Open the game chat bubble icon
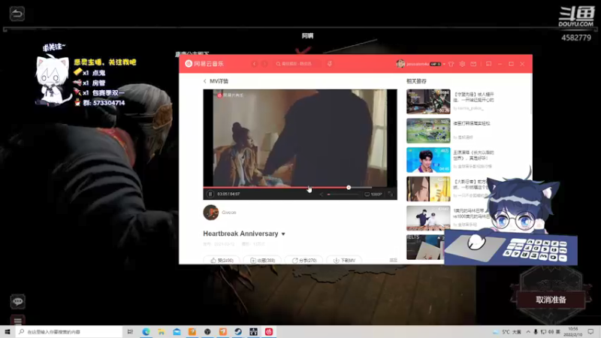Image resolution: width=601 pixels, height=338 pixels. [17, 302]
